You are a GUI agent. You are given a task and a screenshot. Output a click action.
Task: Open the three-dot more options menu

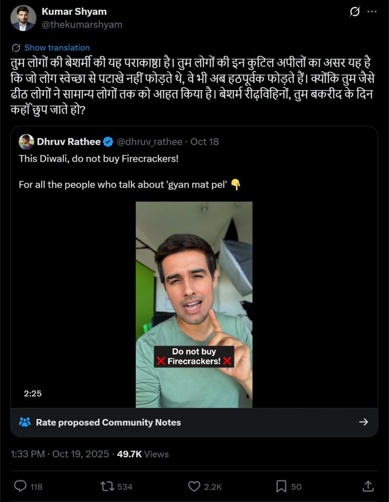pos(372,12)
